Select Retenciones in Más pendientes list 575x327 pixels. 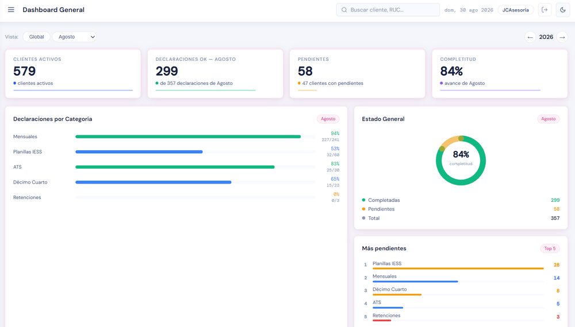coord(461,317)
